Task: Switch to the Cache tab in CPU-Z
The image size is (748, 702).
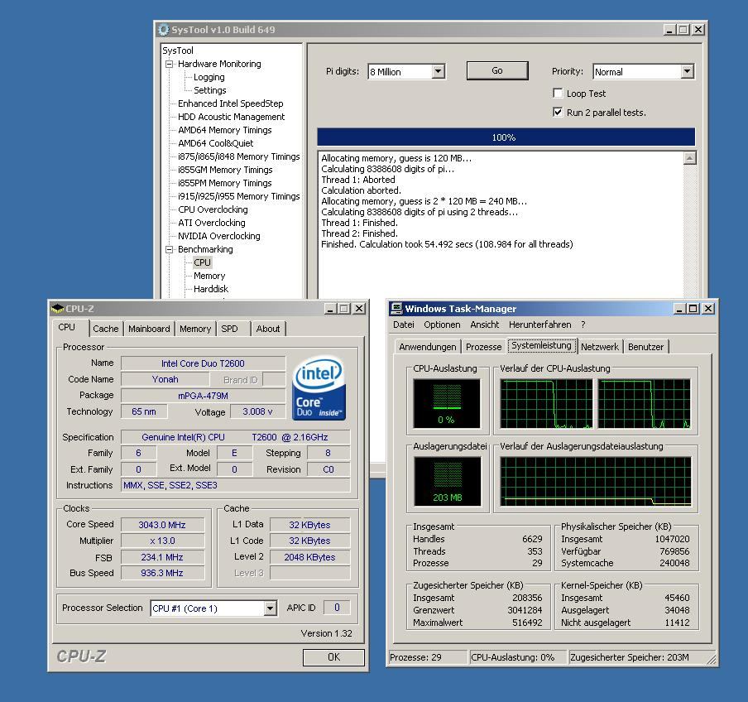Action: coord(105,329)
